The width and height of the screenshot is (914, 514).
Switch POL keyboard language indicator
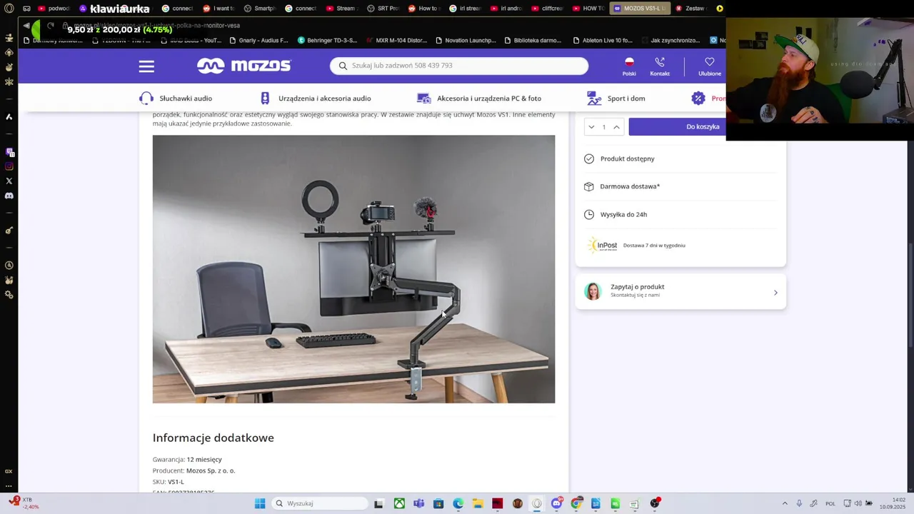click(x=830, y=503)
